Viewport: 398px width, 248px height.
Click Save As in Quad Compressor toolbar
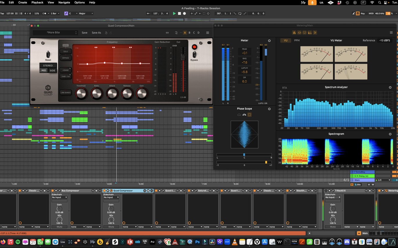pyautogui.click(x=97, y=33)
